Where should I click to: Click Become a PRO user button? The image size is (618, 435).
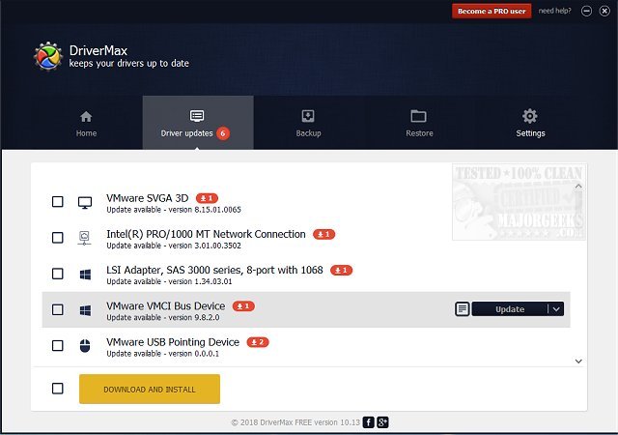pos(492,11)
